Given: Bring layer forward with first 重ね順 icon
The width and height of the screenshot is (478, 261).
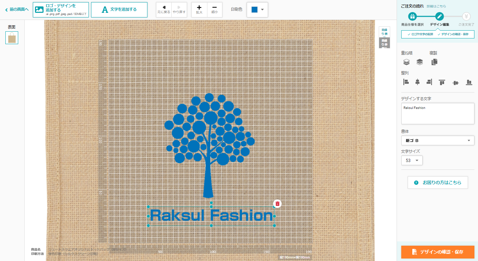Looking at the screenshot, I should pos(406,62).
